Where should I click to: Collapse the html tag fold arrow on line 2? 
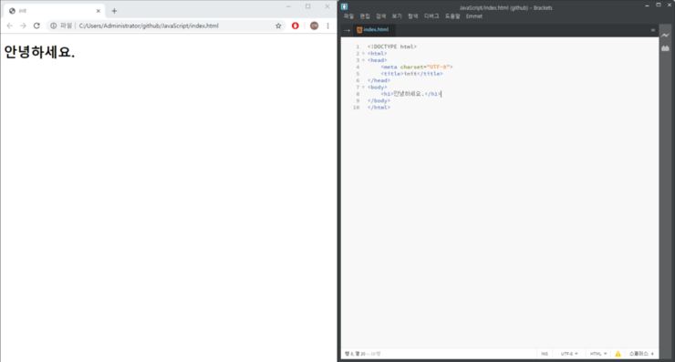[363, 54]
